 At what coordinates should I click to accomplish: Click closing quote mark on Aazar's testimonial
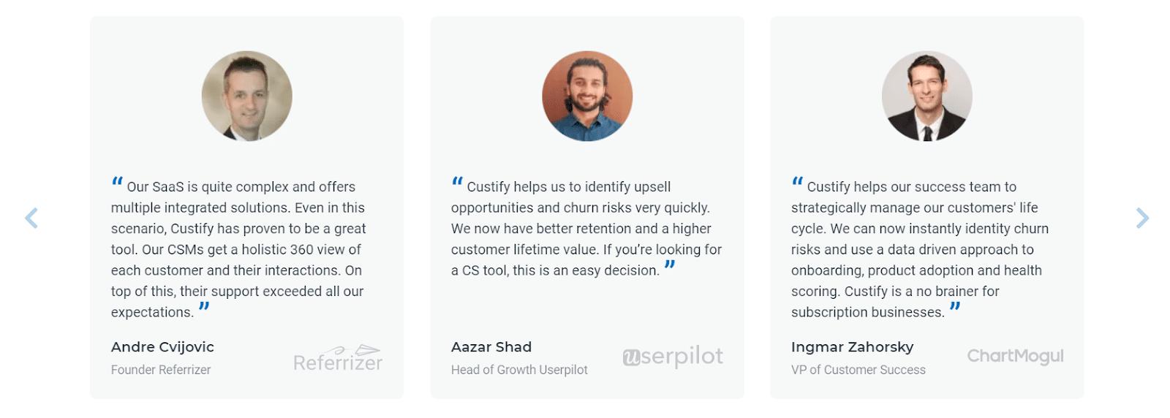[x=670, y=265]
